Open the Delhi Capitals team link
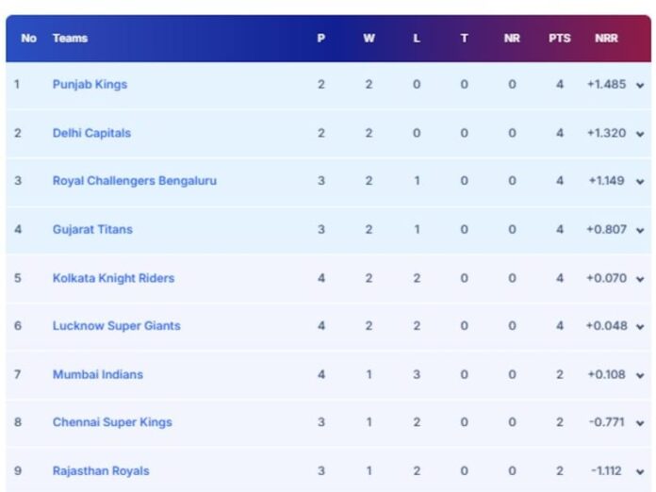This screenshot has width=656, height=492. click(91, 133)
